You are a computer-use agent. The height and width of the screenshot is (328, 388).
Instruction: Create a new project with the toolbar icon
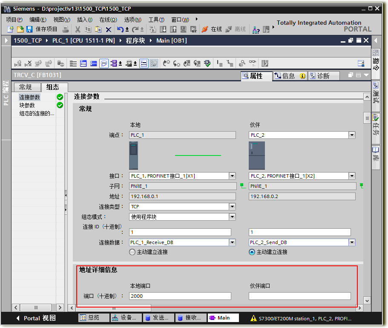pyautogui.click(x=10, y=29)
